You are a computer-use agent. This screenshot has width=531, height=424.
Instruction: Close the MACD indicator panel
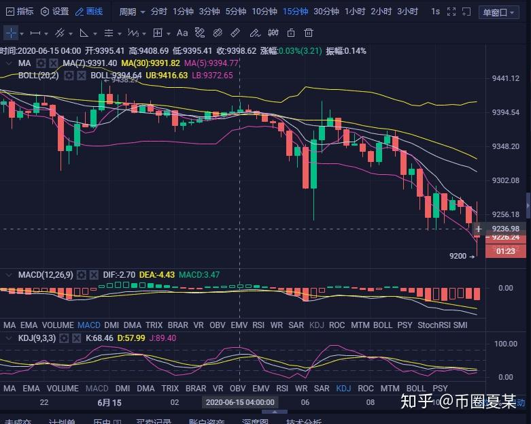(x=94, y=274)
